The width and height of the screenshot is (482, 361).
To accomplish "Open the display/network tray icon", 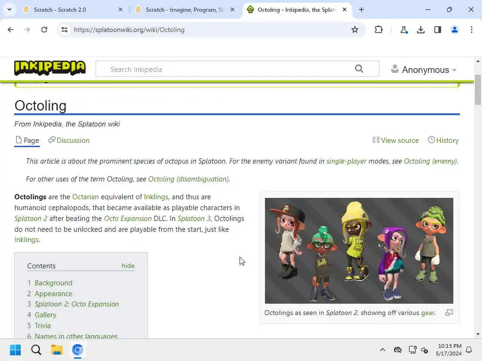I will [x=412, y=350].
